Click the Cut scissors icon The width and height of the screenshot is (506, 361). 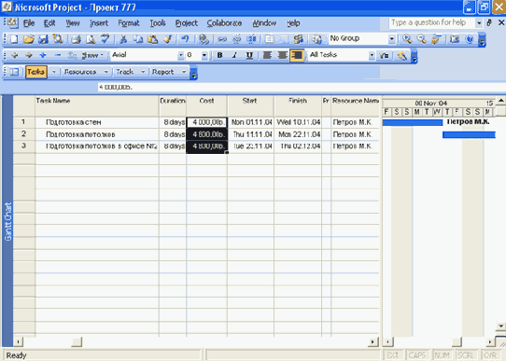[123, 39]
